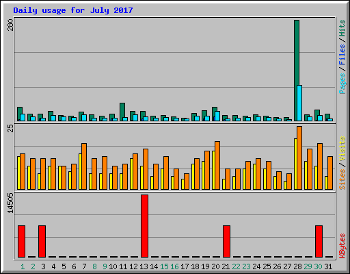Click the orange Visits bar for day 30

(320, 166)
